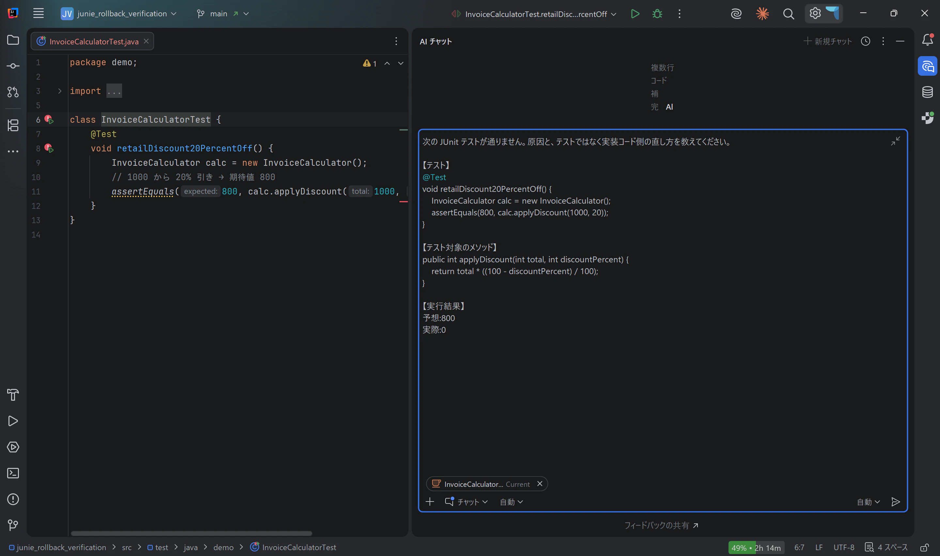
Task: Open フィードバックの共有 link
Action: [x=661, y=526]
